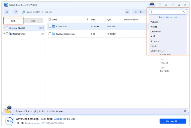This screenshot has width=191, height=128.
Task: Dismiss the Advanced Scan notification banner
Action: [185, 111]
